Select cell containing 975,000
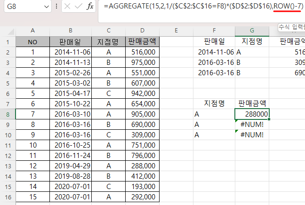Viewport: 305px width, 205px height. 143,63
